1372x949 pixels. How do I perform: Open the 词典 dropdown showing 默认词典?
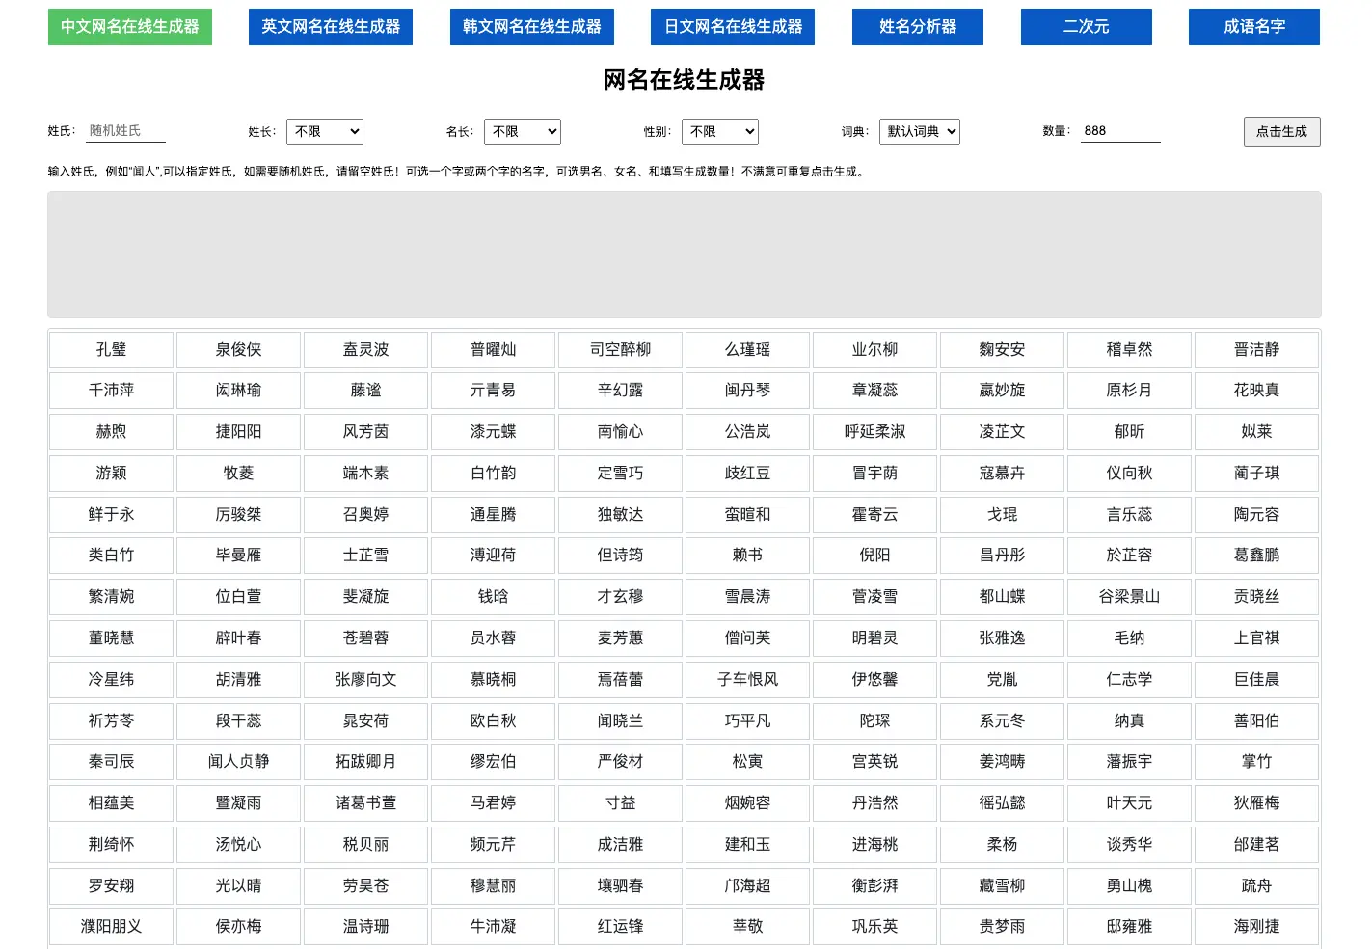point(920,131)
